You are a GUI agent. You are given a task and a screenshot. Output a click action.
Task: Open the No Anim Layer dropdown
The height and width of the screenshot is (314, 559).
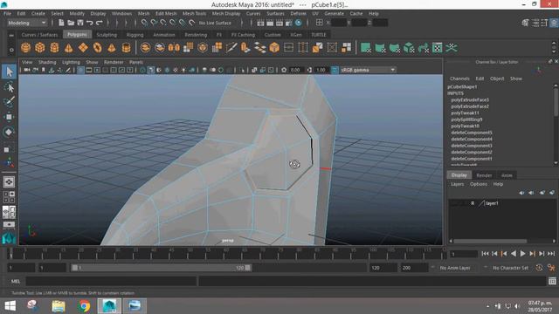[455, 268]
